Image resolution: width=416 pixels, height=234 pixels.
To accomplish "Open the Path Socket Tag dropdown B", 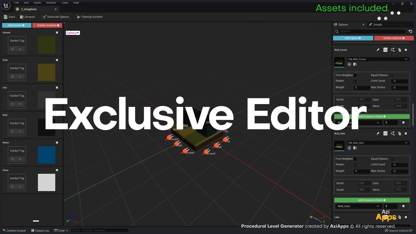I will (x=16, y=77).
